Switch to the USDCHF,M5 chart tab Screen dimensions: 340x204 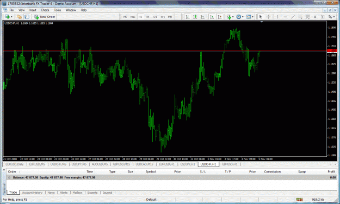coord(58,164)
